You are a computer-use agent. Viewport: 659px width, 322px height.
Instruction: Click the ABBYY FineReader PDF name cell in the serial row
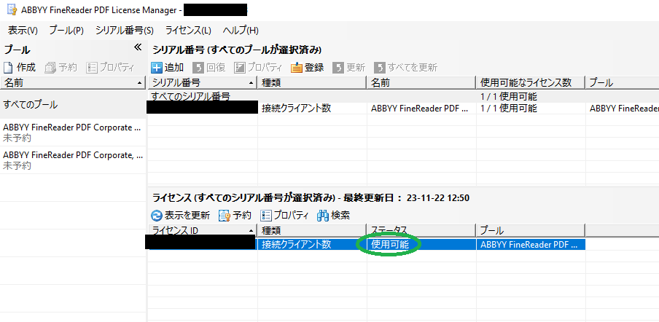[x=419, y=109]
